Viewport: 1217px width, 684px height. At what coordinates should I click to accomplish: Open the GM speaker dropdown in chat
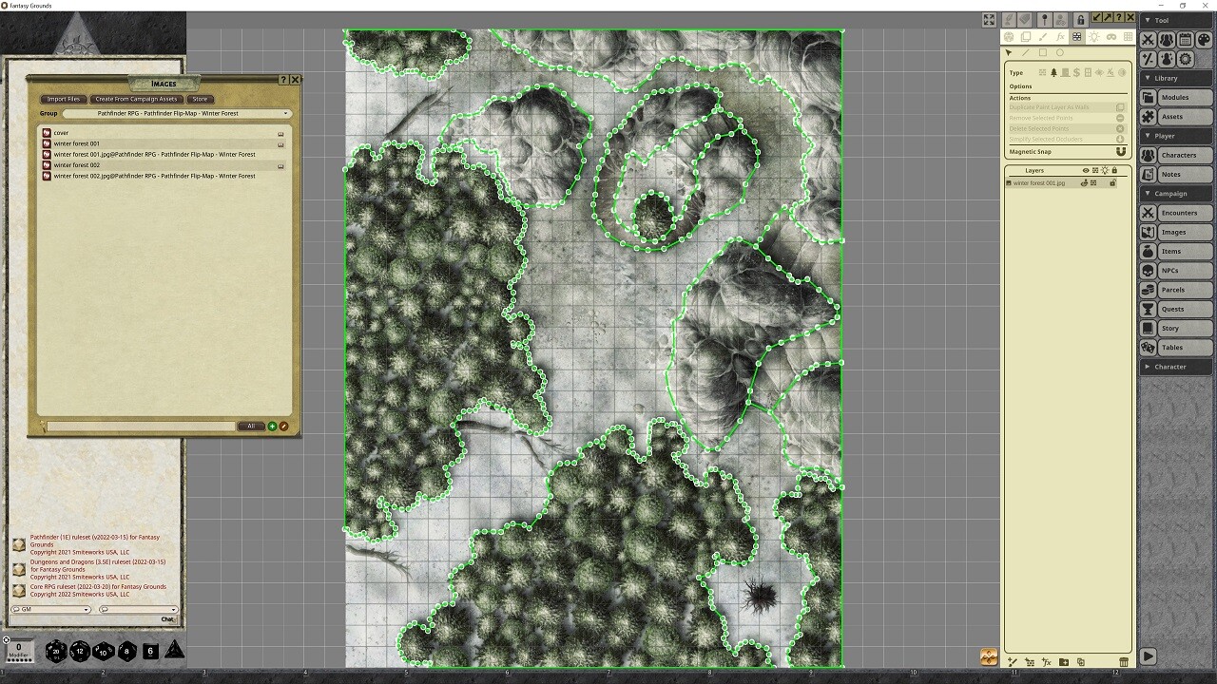point(50,609)
